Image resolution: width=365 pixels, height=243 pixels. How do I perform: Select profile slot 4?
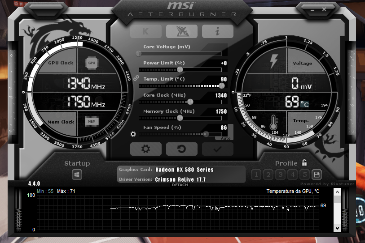click(x=293, y=175)
